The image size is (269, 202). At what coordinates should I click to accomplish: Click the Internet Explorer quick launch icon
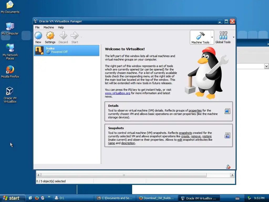[30, 198]
